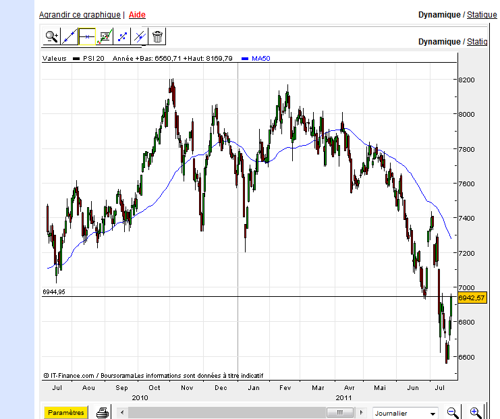500x419 pixels.
Task: Click the Jan month axis label
Action: pyautogui.click(x=254, y=388)
